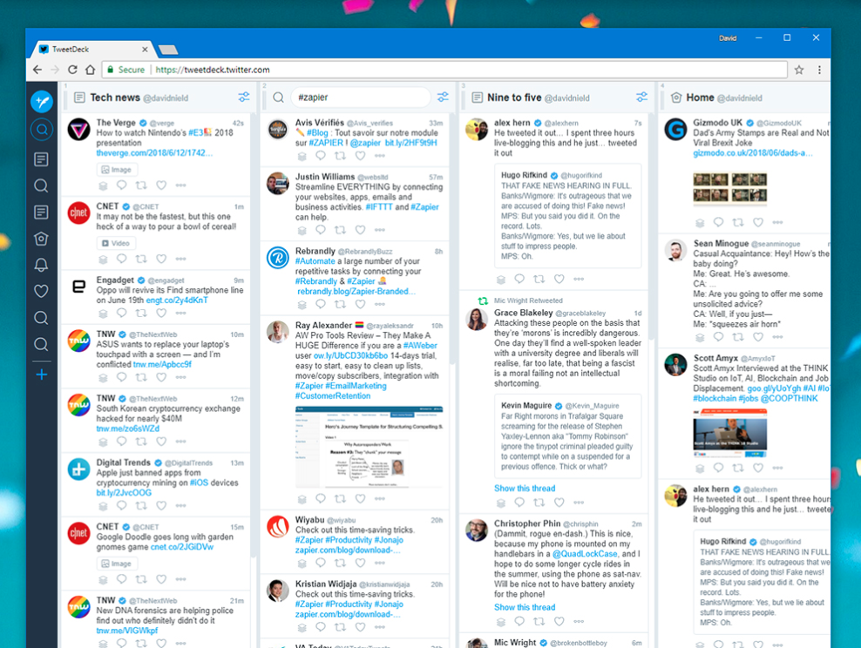Open Tech news column settings sliders
This screenshot has height=648, width=861.
(244, 98)
